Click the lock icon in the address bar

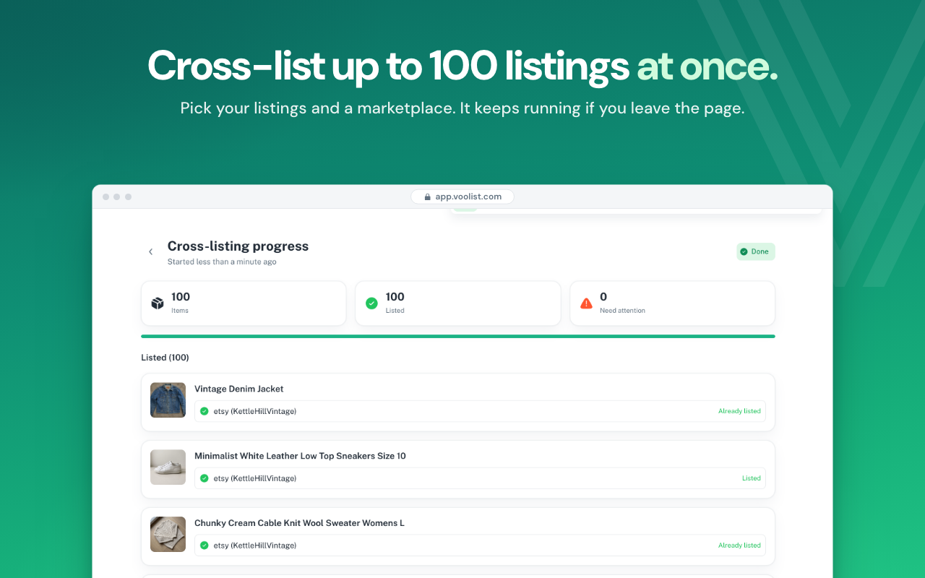tap(427, 197)
